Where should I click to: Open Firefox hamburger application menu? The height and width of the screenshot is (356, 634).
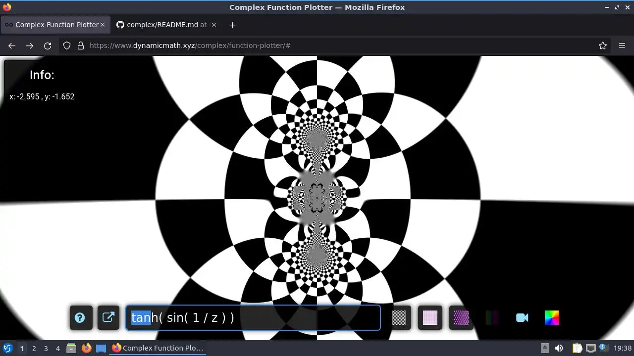(622, 45)
